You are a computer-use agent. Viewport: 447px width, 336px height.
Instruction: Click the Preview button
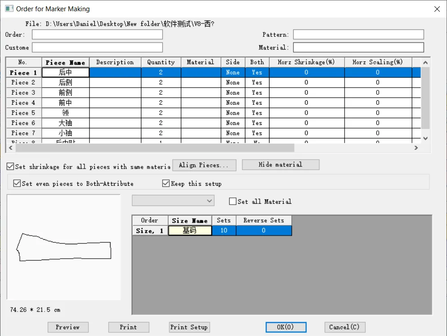[x=68, y=327]
